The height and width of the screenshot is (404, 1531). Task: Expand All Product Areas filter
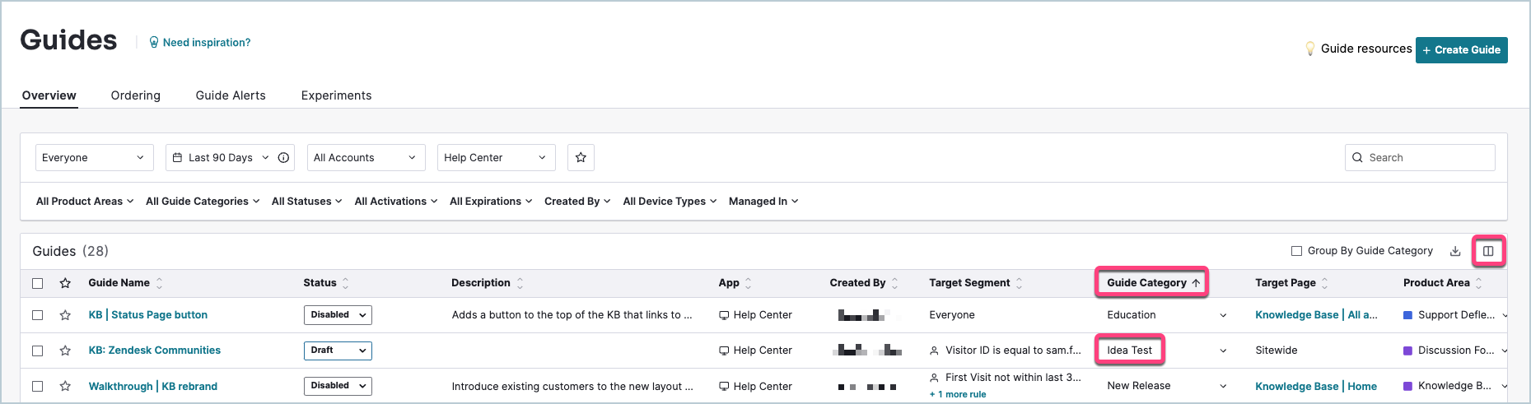pos(85,202)
